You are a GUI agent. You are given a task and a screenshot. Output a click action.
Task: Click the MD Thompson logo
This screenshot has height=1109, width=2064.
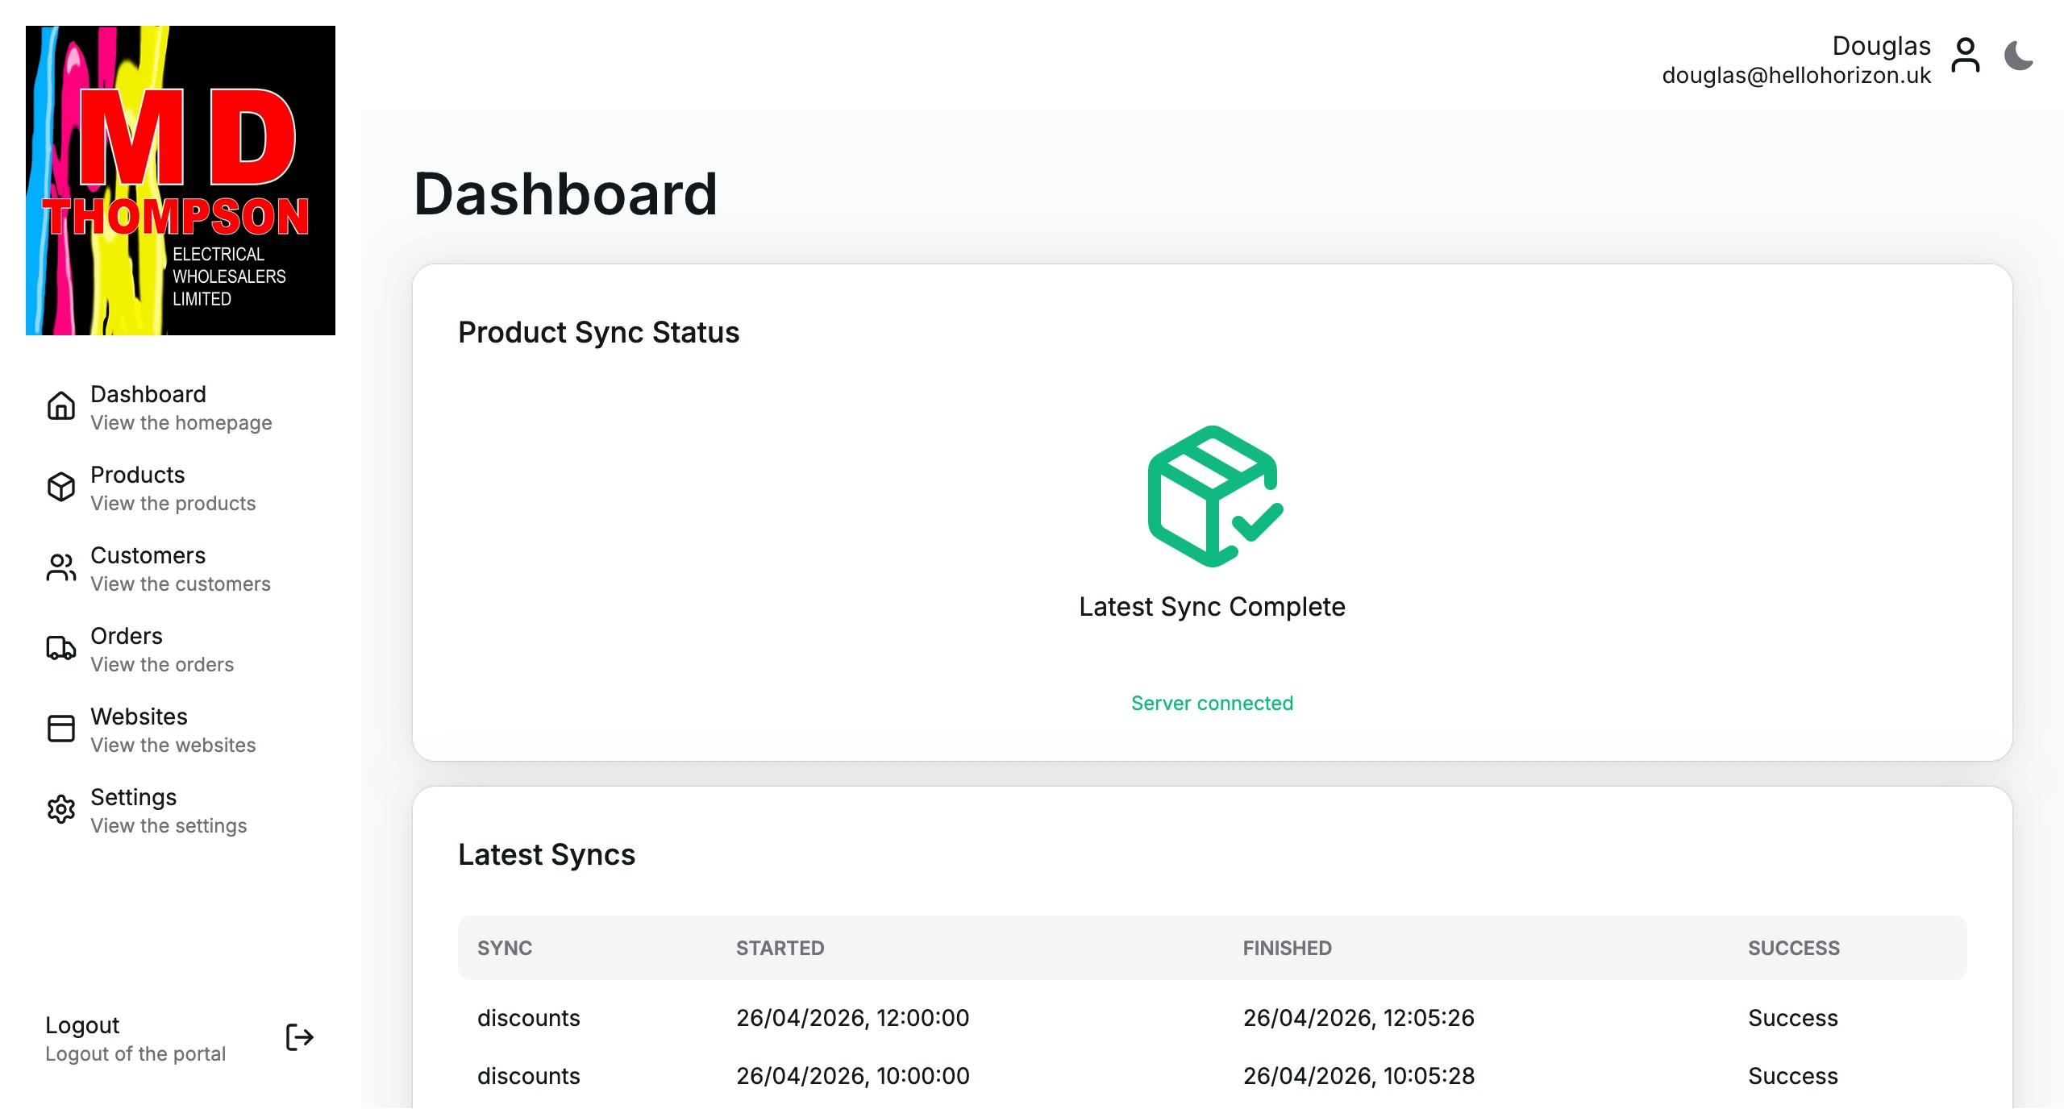pos(181,179)
